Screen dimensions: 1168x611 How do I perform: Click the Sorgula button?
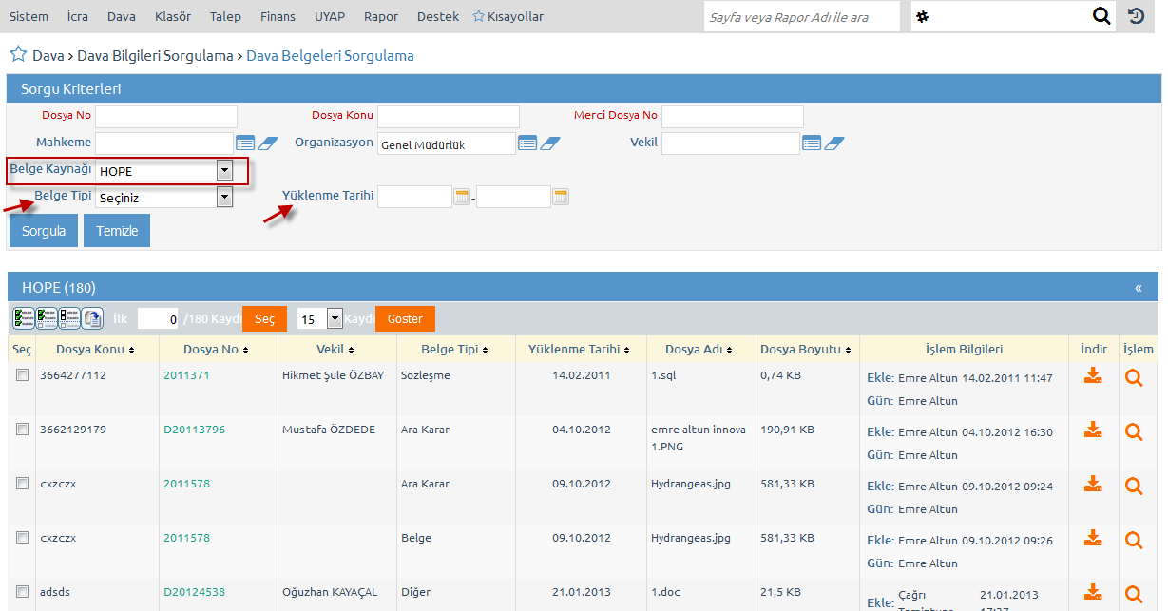(x=44, y=231)
